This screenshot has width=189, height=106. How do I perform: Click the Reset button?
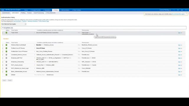10,80
